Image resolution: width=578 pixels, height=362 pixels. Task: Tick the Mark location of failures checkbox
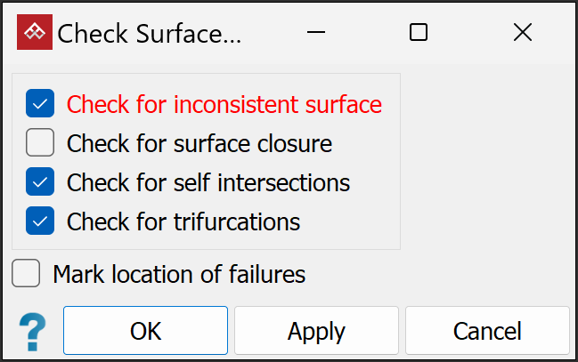(26, 274)
